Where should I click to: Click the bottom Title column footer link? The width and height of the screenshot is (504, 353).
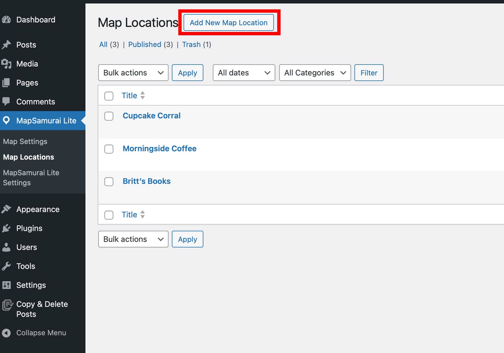(129, 214)
